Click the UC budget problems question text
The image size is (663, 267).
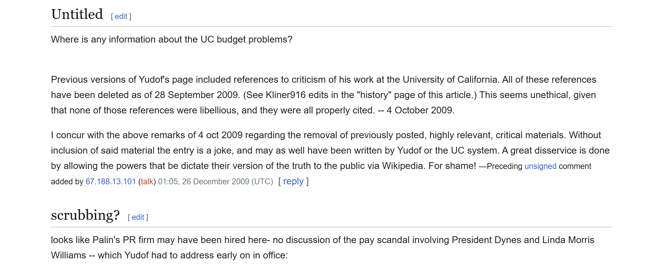pos(172,40)
